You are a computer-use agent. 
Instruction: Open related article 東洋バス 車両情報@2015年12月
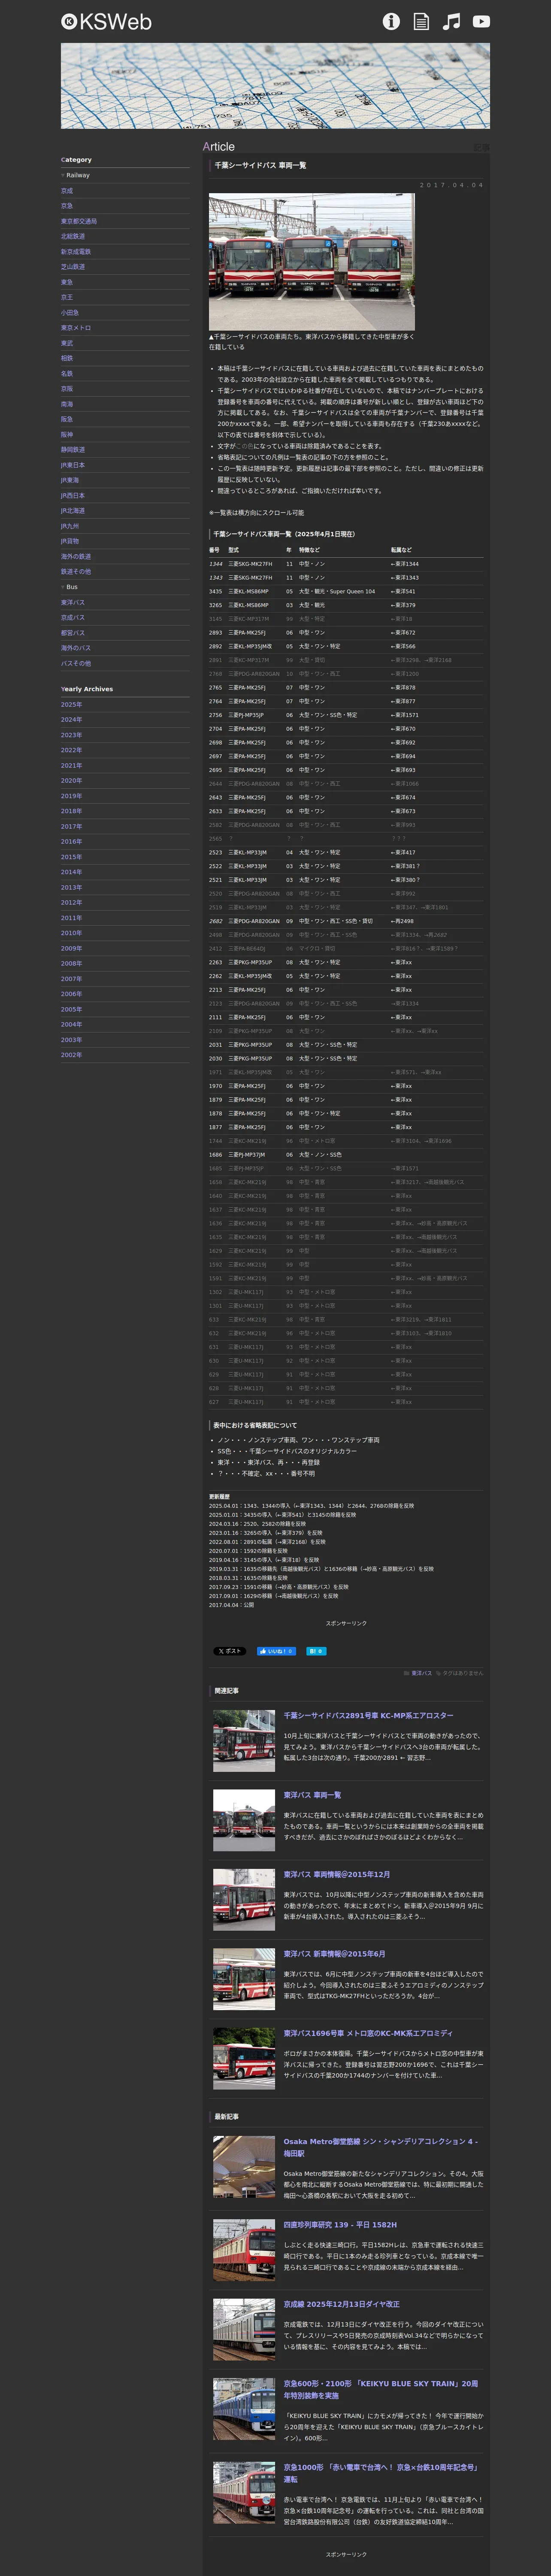pyautogui.click(x=337, y=1874)
